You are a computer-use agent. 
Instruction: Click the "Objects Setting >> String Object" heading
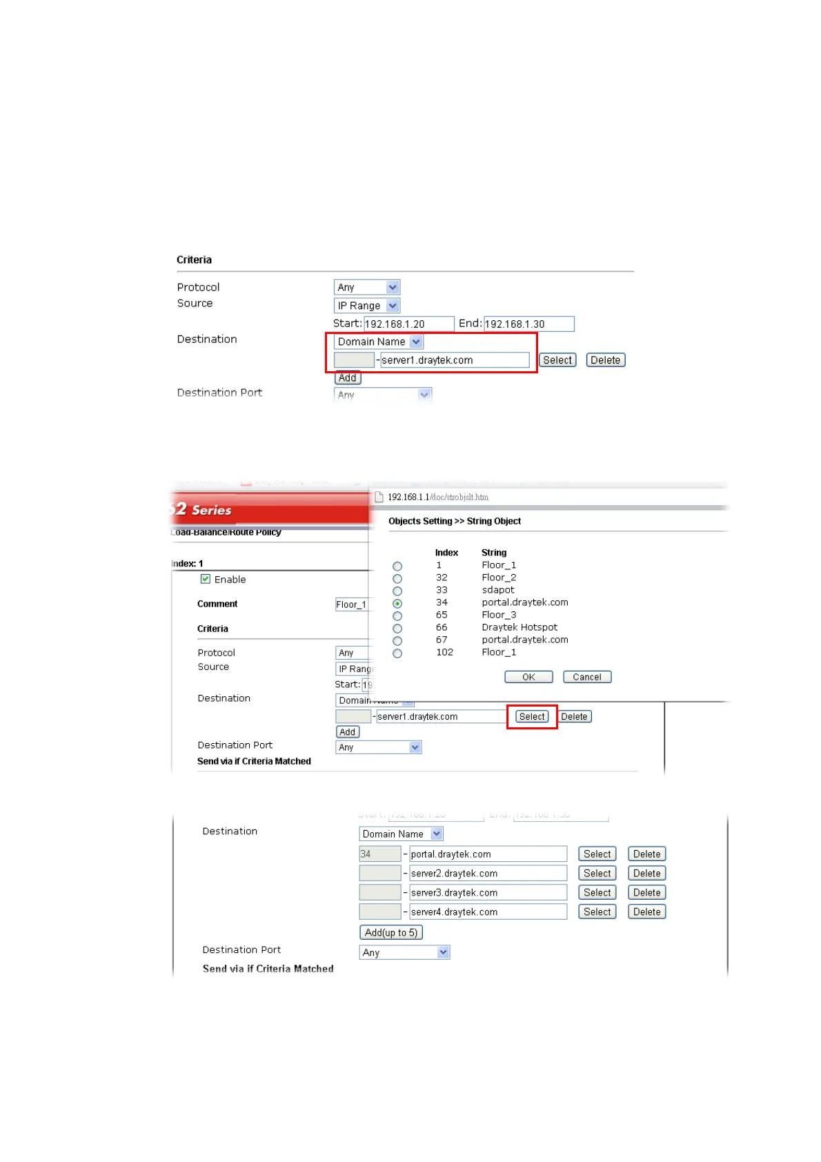coord(455,521)
